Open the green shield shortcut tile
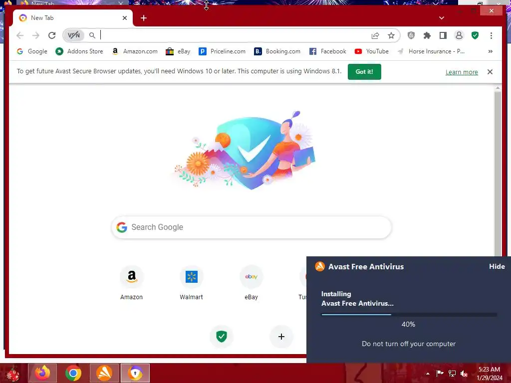511x383 pixels. pos(222,337)
